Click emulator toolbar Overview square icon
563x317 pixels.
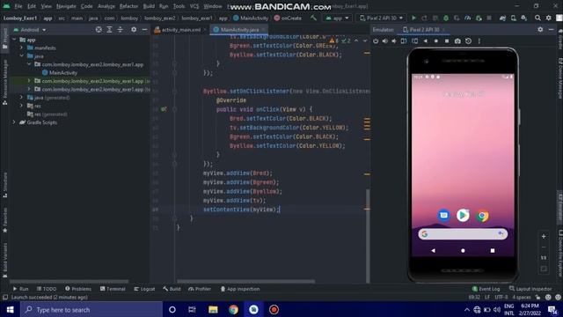pyautogui.click(x=447, y=41)
